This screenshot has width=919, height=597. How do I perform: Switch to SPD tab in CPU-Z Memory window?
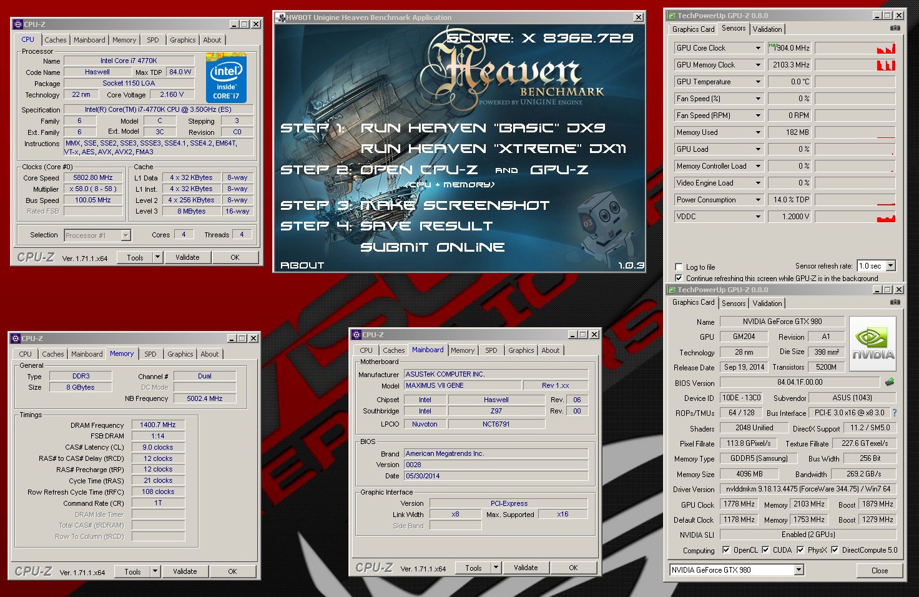click(x=150, y=354)
